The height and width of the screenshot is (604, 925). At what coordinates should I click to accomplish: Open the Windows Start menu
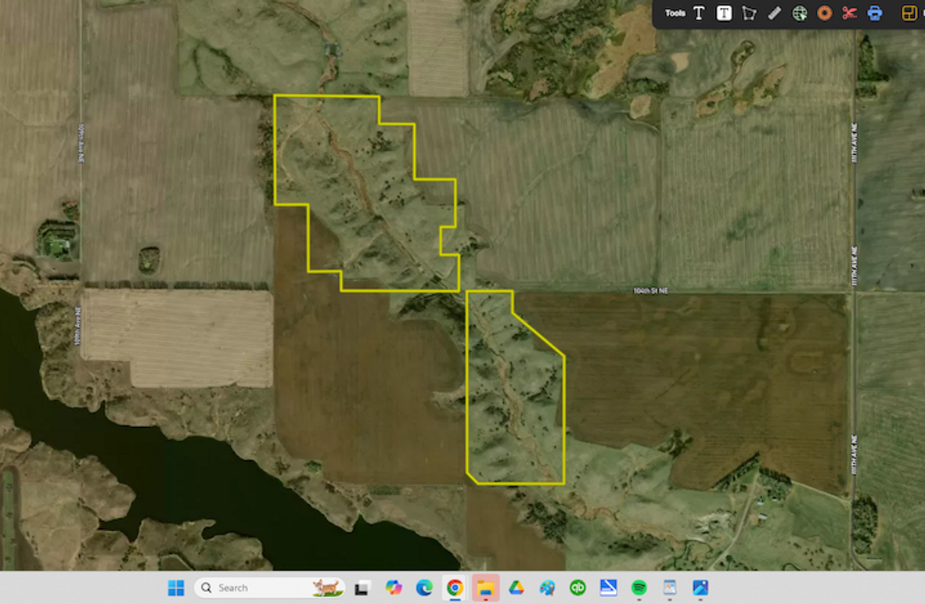(x=176, y=588)
